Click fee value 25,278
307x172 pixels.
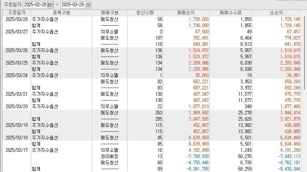245,113
